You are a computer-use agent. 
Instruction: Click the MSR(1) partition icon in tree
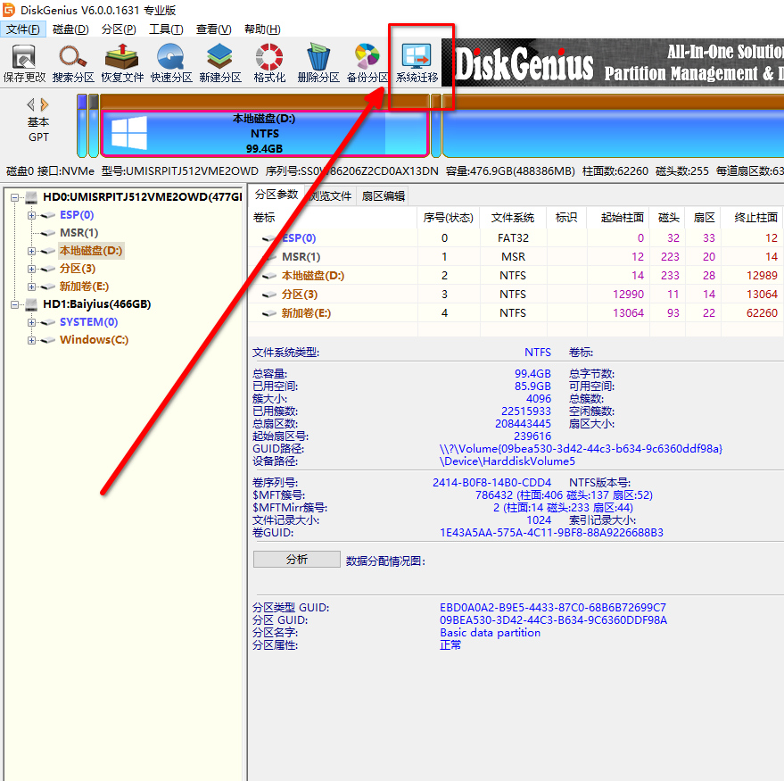[48, 233]
